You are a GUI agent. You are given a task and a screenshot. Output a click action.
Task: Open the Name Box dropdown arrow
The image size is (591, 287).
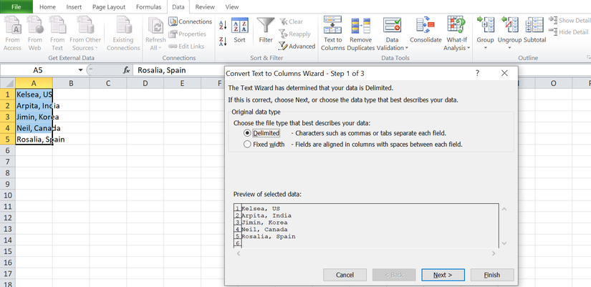tap(80, 70)
